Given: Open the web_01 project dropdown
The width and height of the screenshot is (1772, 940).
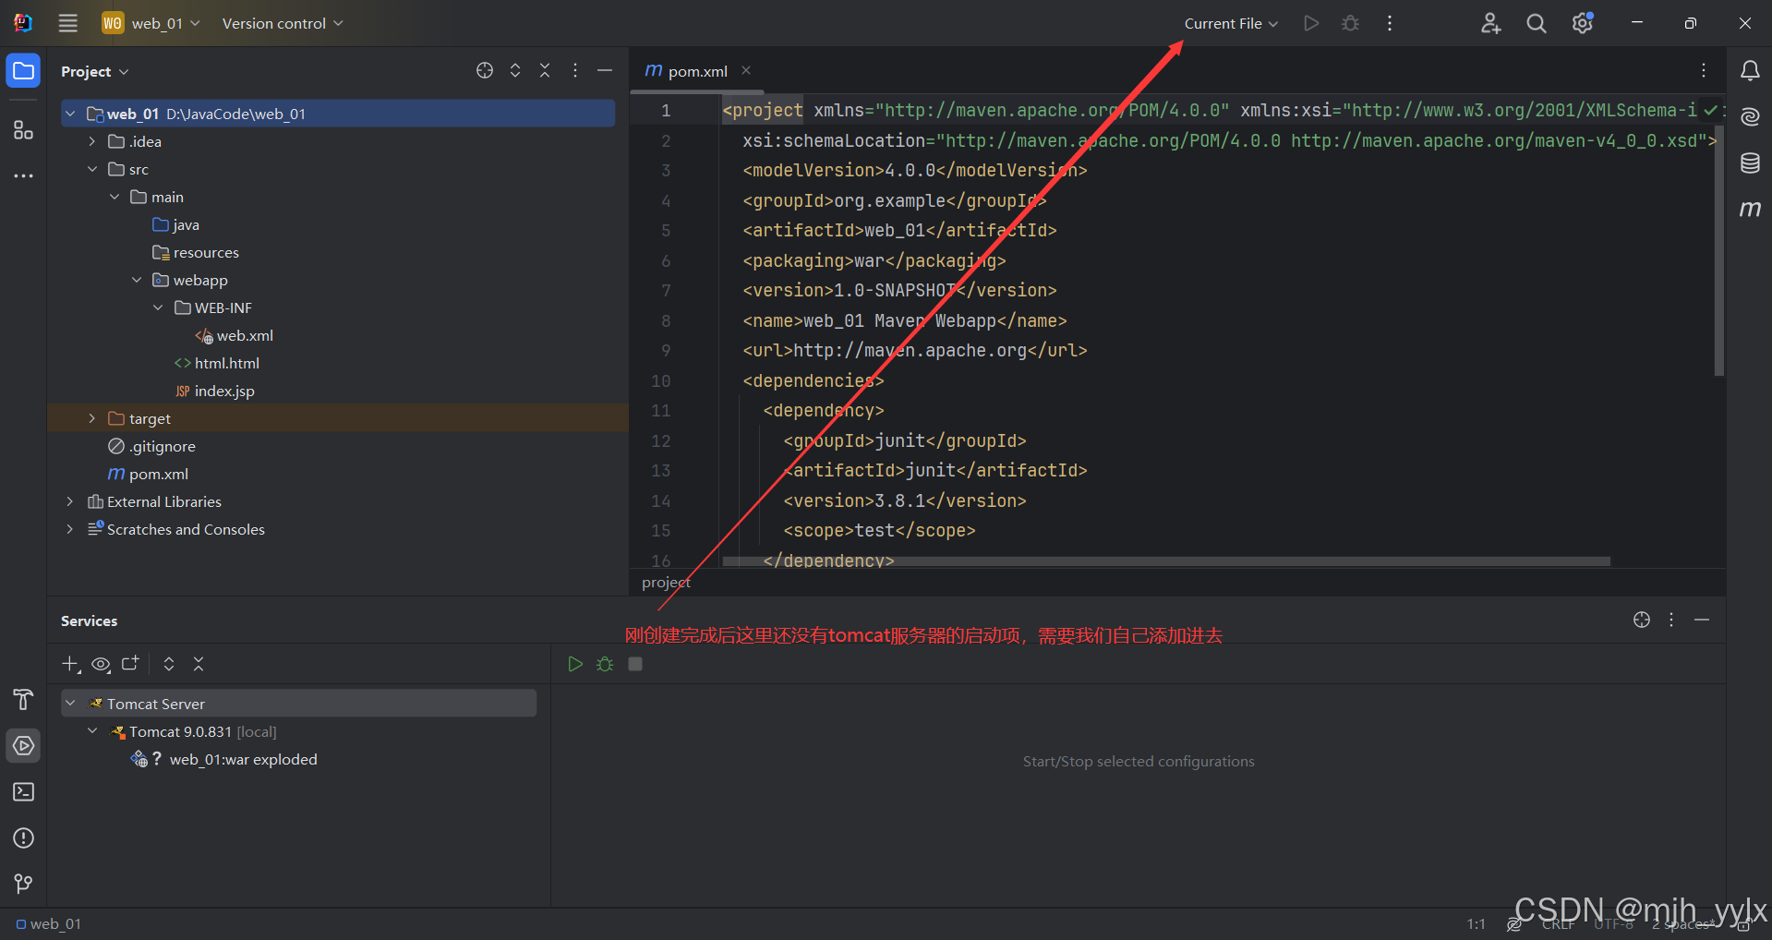Looking at the screenshot, I should pyautogui.click(x=151, y=23).
